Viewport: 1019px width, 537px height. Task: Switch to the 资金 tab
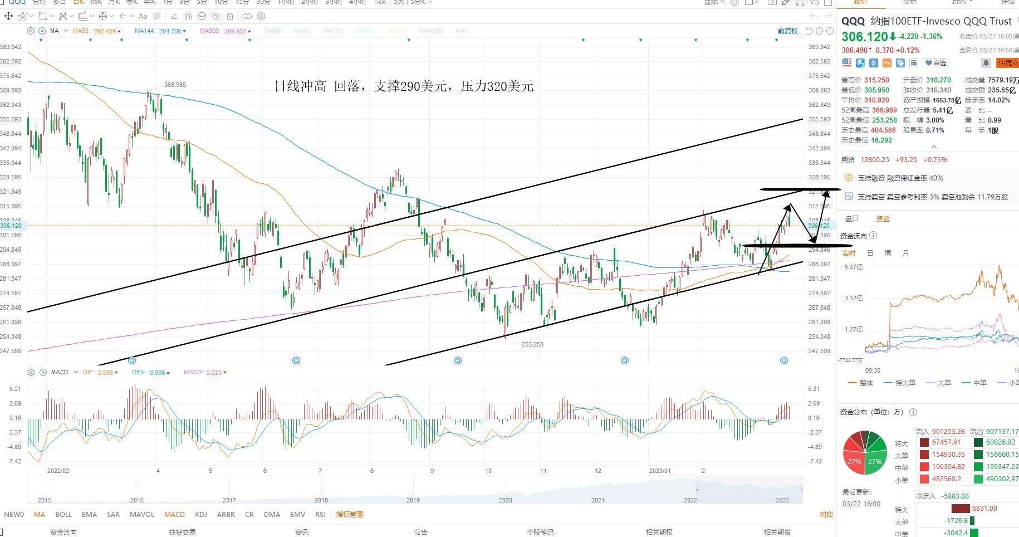pyautogui.click(x=883, y=219)
